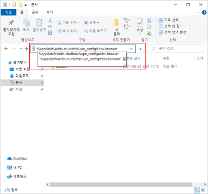
Task: Click the horizontal scrollbar track
Action: pos(121,184)
